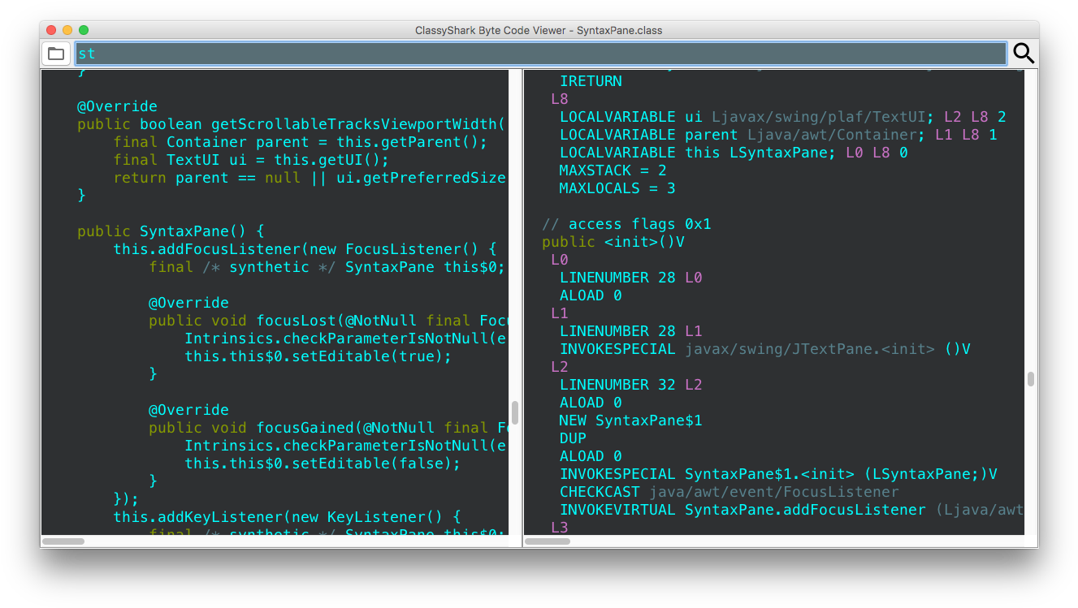Click 'final Container parent = this.getParent();' line
This screenshot has height=608, width=1078.
point(300,142)
